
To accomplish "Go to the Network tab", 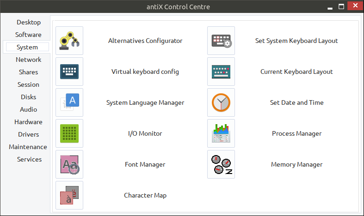I will 28,60.
